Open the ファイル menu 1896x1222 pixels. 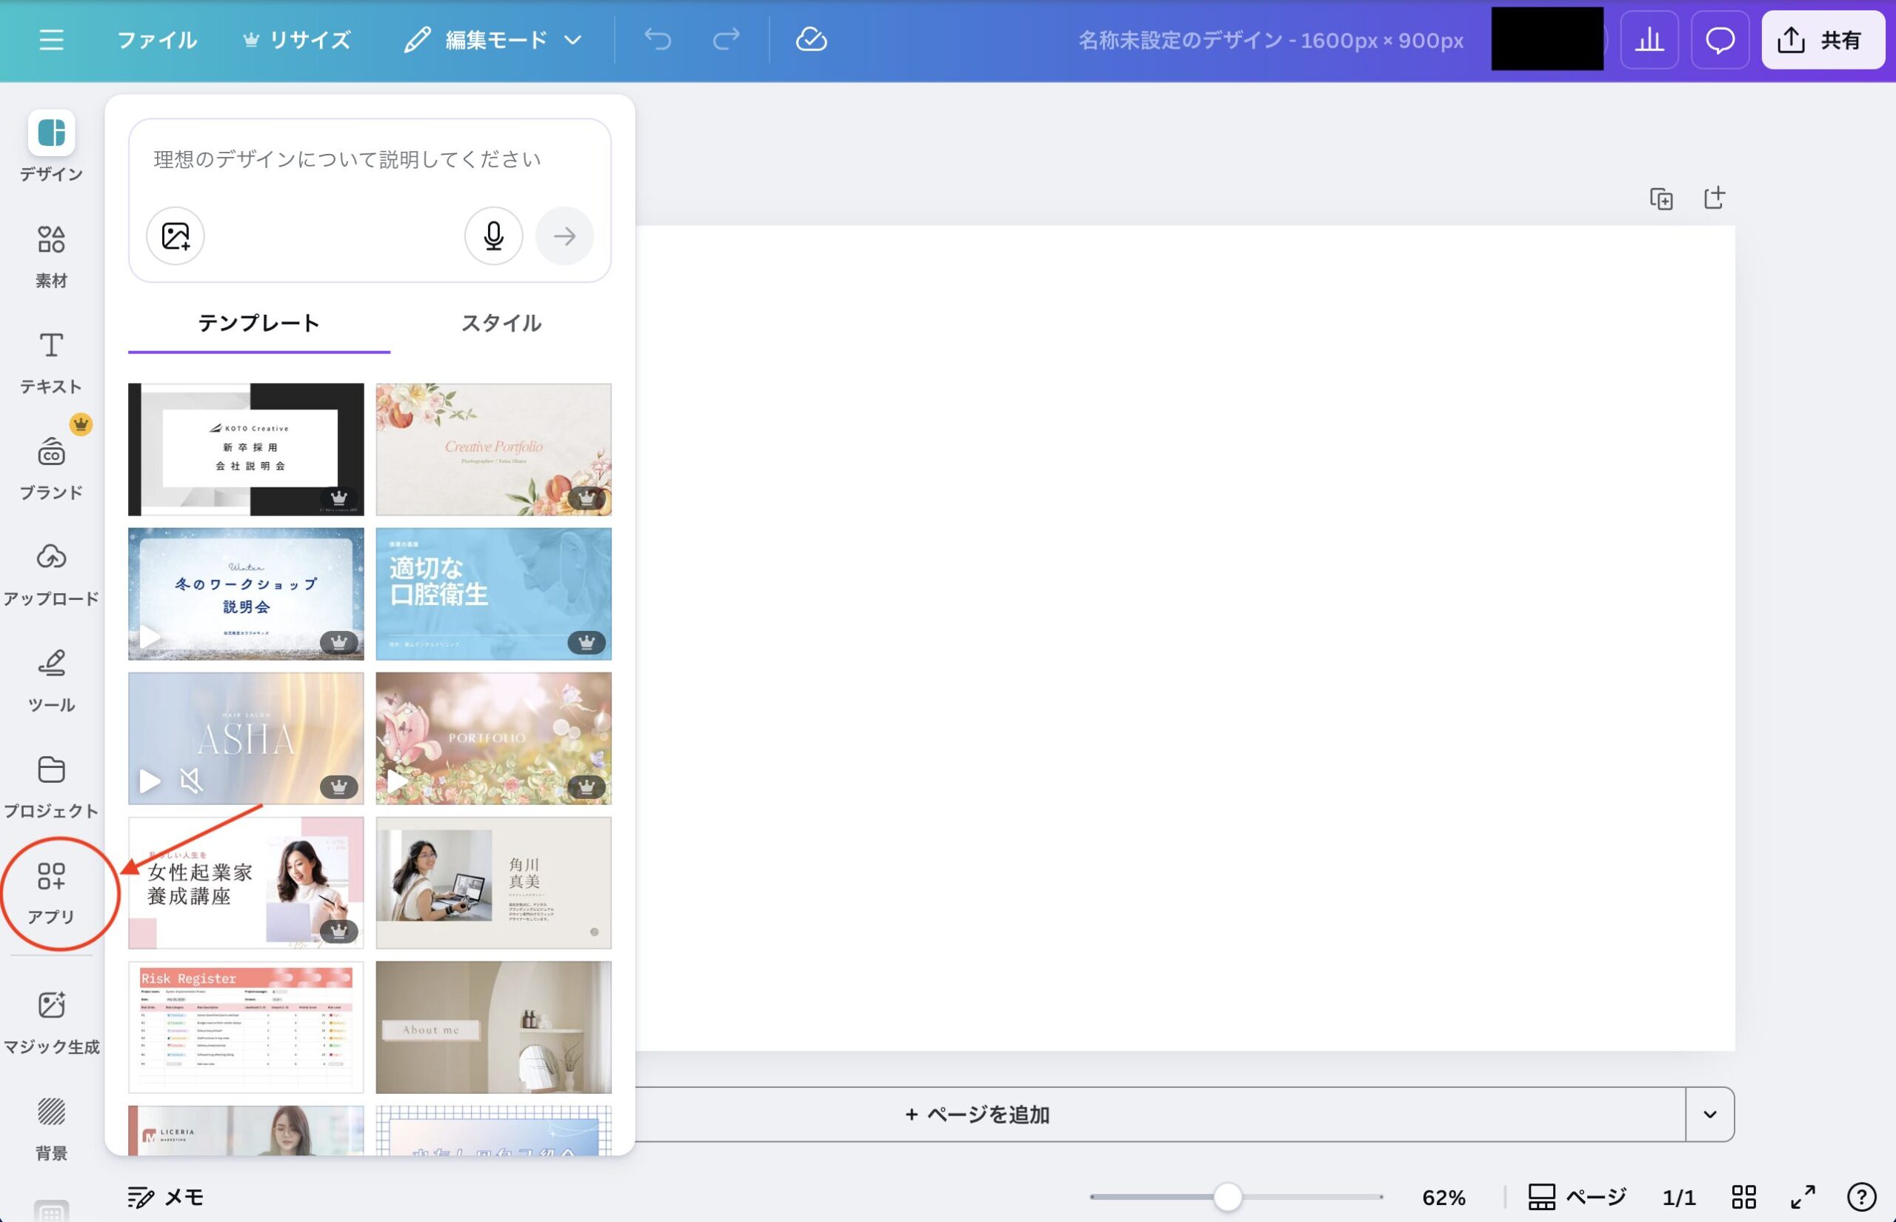157,40
